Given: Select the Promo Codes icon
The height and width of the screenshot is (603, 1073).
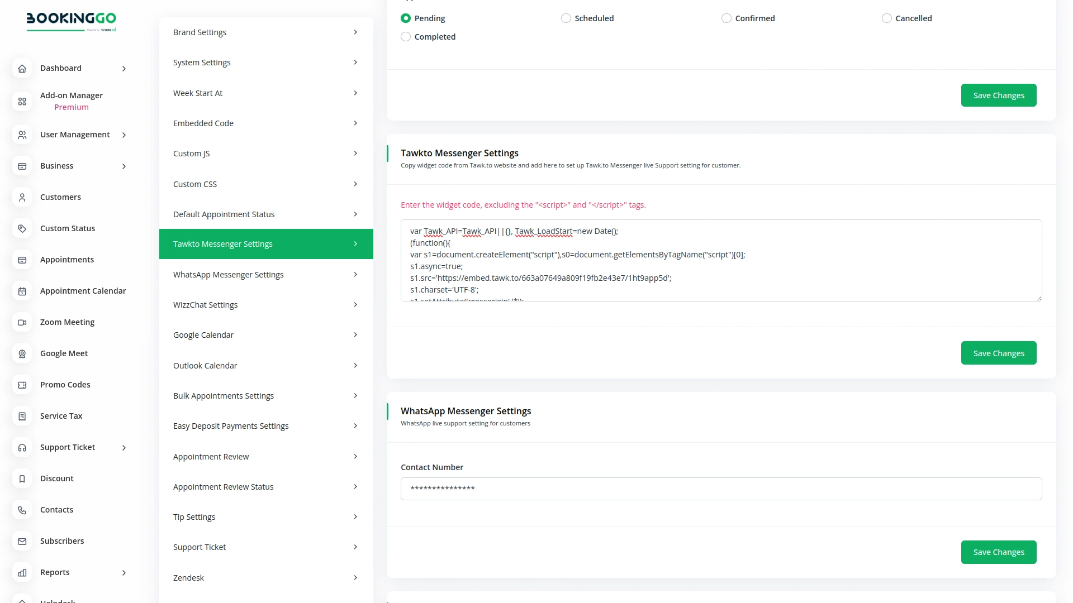Looking at the screenshot, I should (22, 385).
